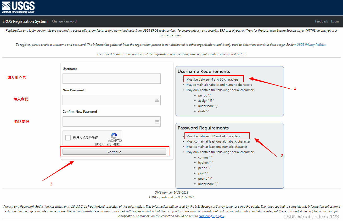Click the 'pound "#"' list item
The image size is (343, 221).
coord(205,179)
